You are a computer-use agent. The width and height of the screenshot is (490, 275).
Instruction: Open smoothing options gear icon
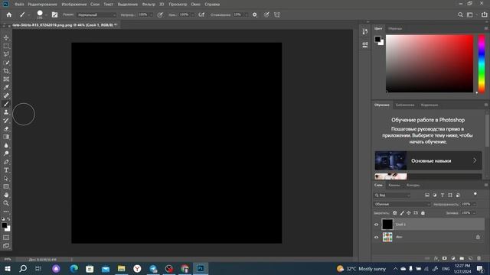click(255, 15)
